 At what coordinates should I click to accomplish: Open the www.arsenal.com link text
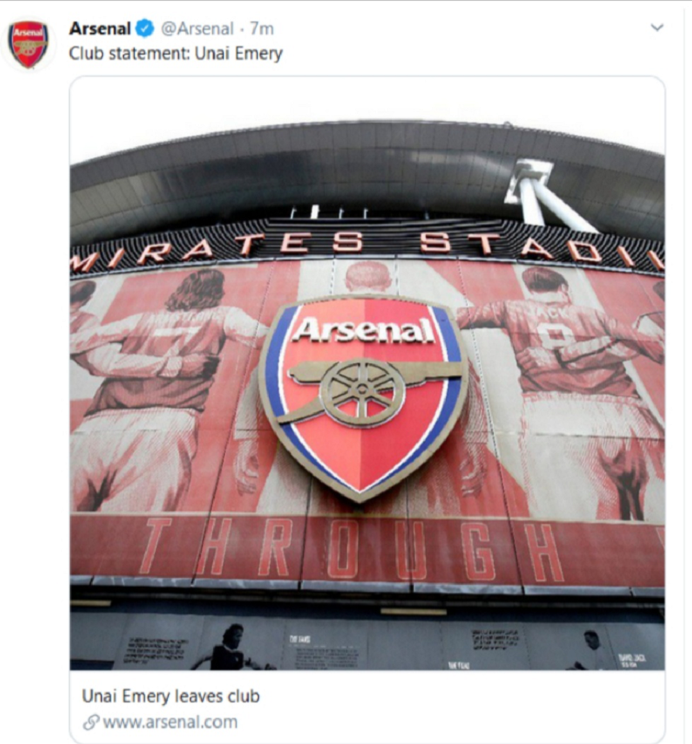tap(170, 722)
